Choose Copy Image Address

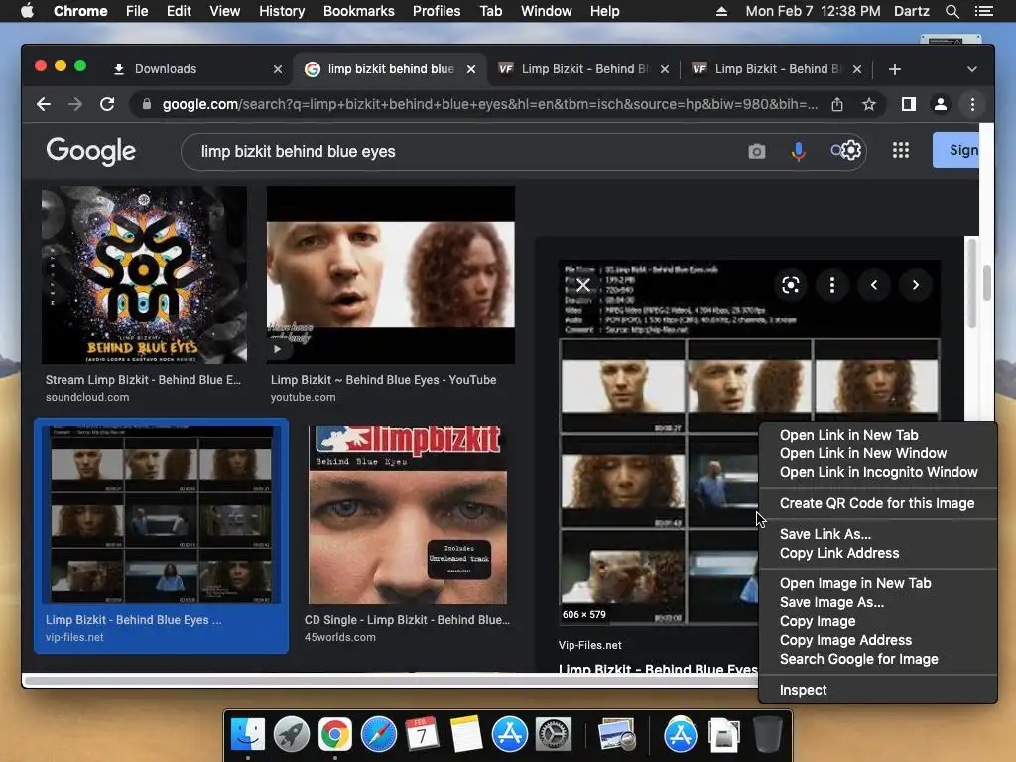tap(877, 640)
